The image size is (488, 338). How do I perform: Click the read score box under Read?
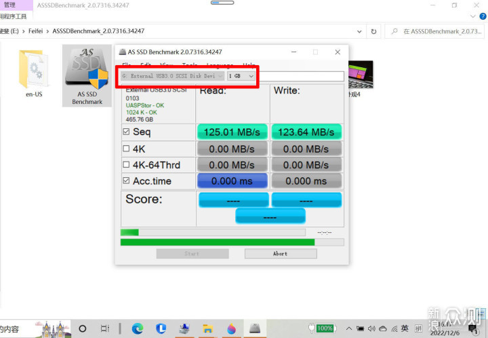coord(233,200)
